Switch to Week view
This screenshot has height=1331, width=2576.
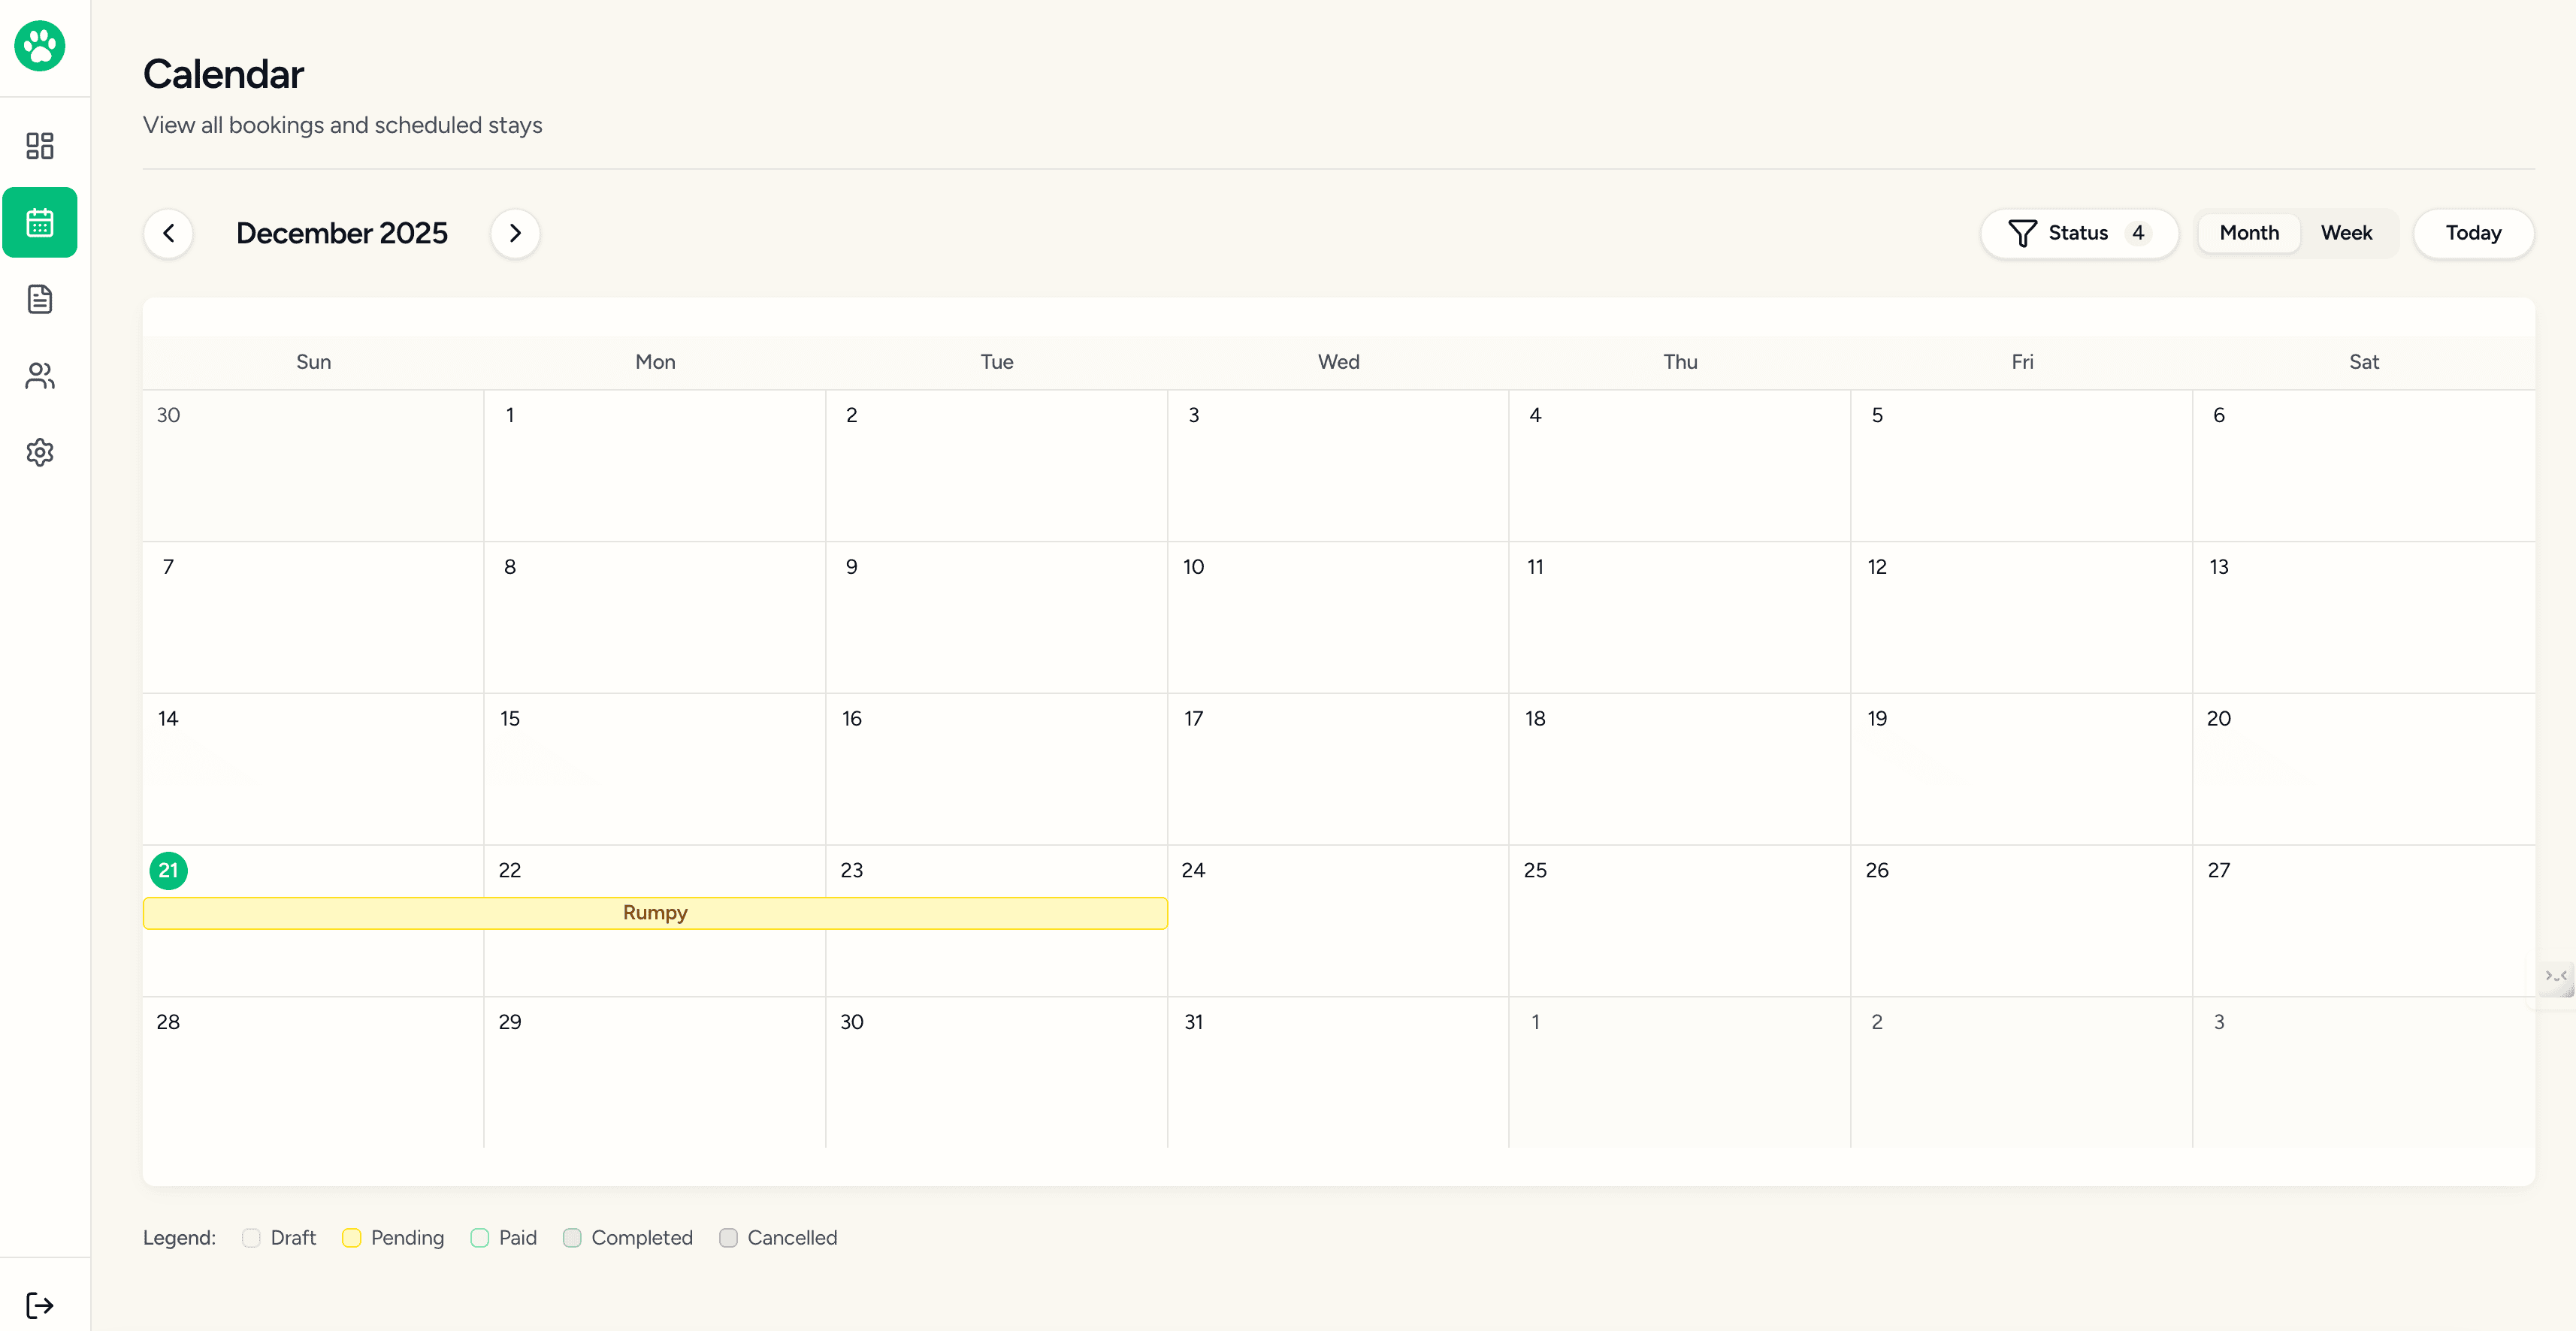tap(2347, 233)
